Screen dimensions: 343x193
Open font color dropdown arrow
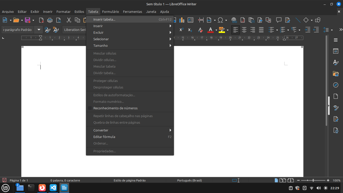click(x=216, y=30)
